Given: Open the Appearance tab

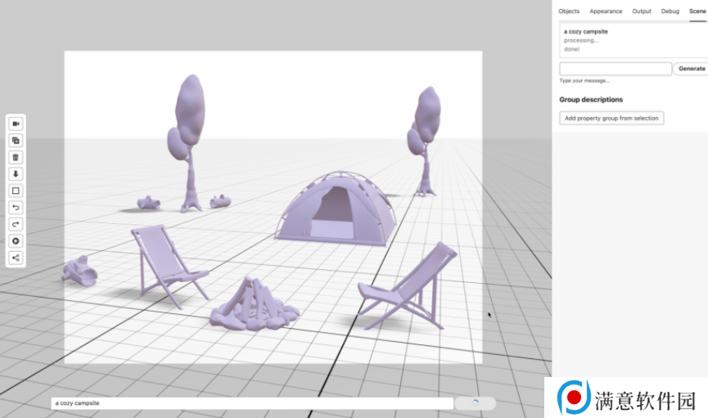Looking at the screenshot, I should pos(606,11).
